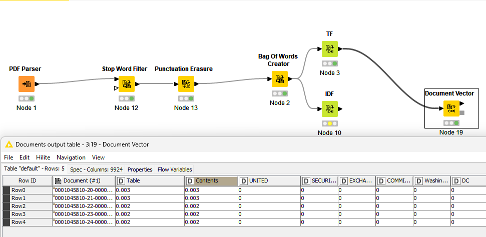Select the Row4 row header

pyautogui.click(x=27, y=222)
